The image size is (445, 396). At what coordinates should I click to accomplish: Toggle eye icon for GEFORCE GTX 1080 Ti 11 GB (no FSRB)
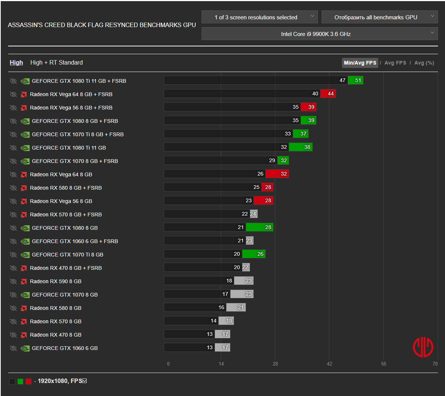tap(13, 148)
